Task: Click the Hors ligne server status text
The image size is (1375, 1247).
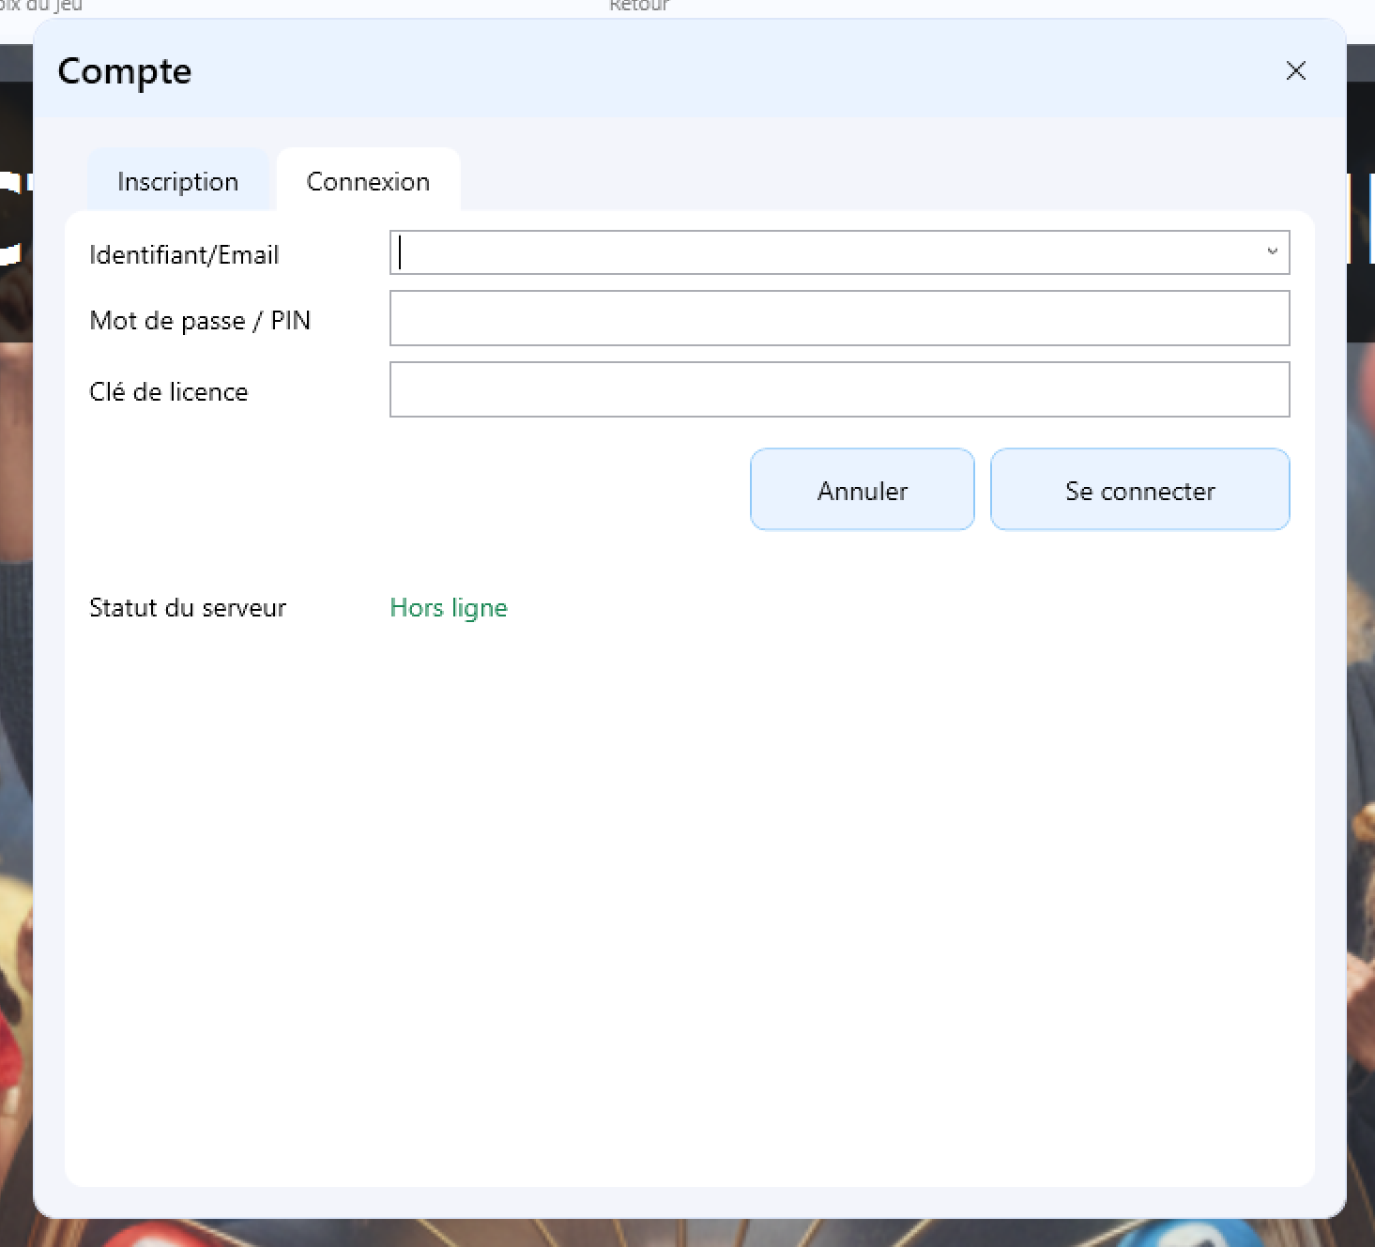Action: (449, 607)
